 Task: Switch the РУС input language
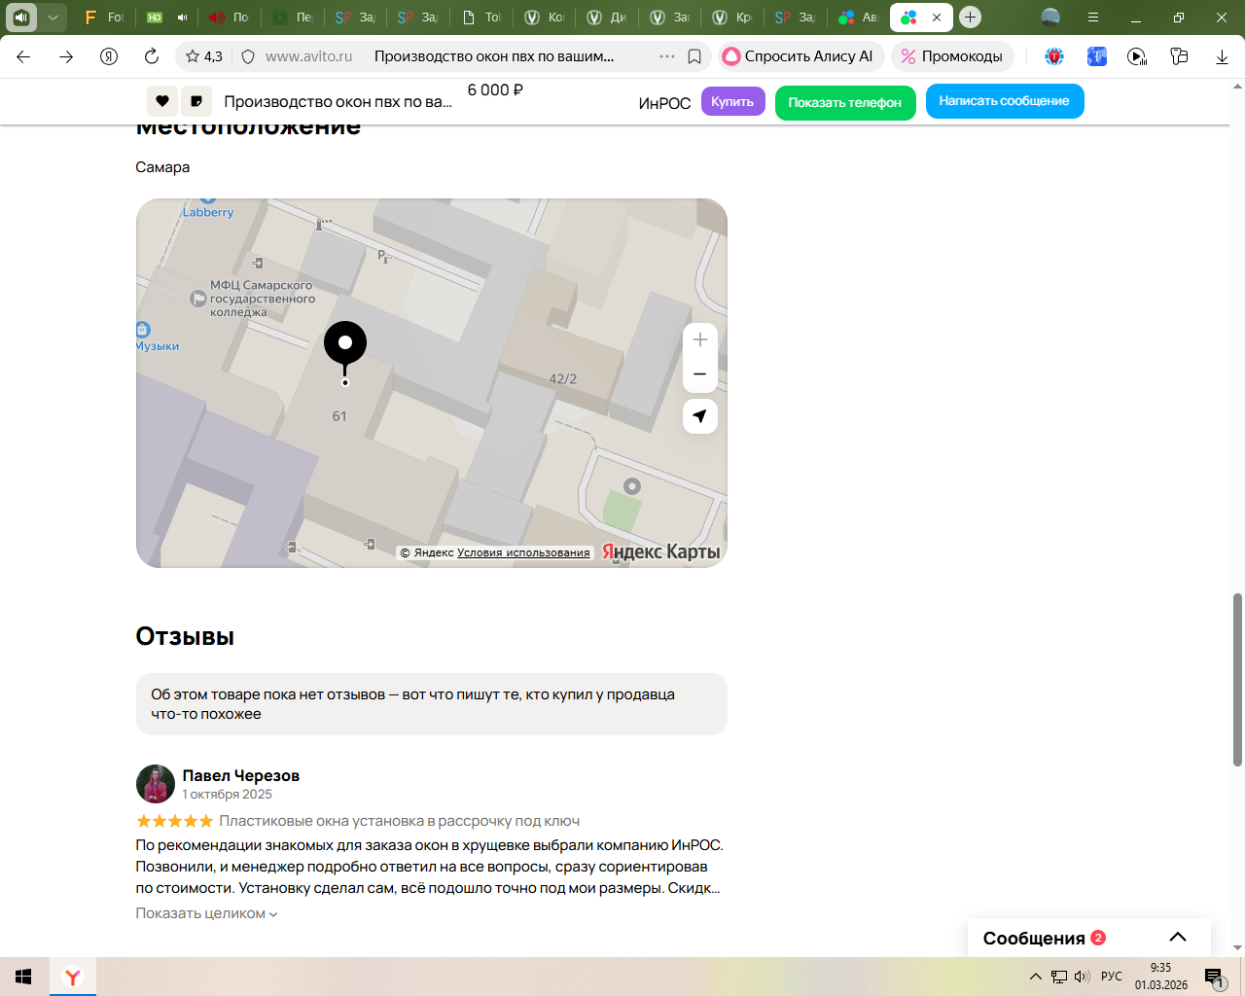point(1112,977)
